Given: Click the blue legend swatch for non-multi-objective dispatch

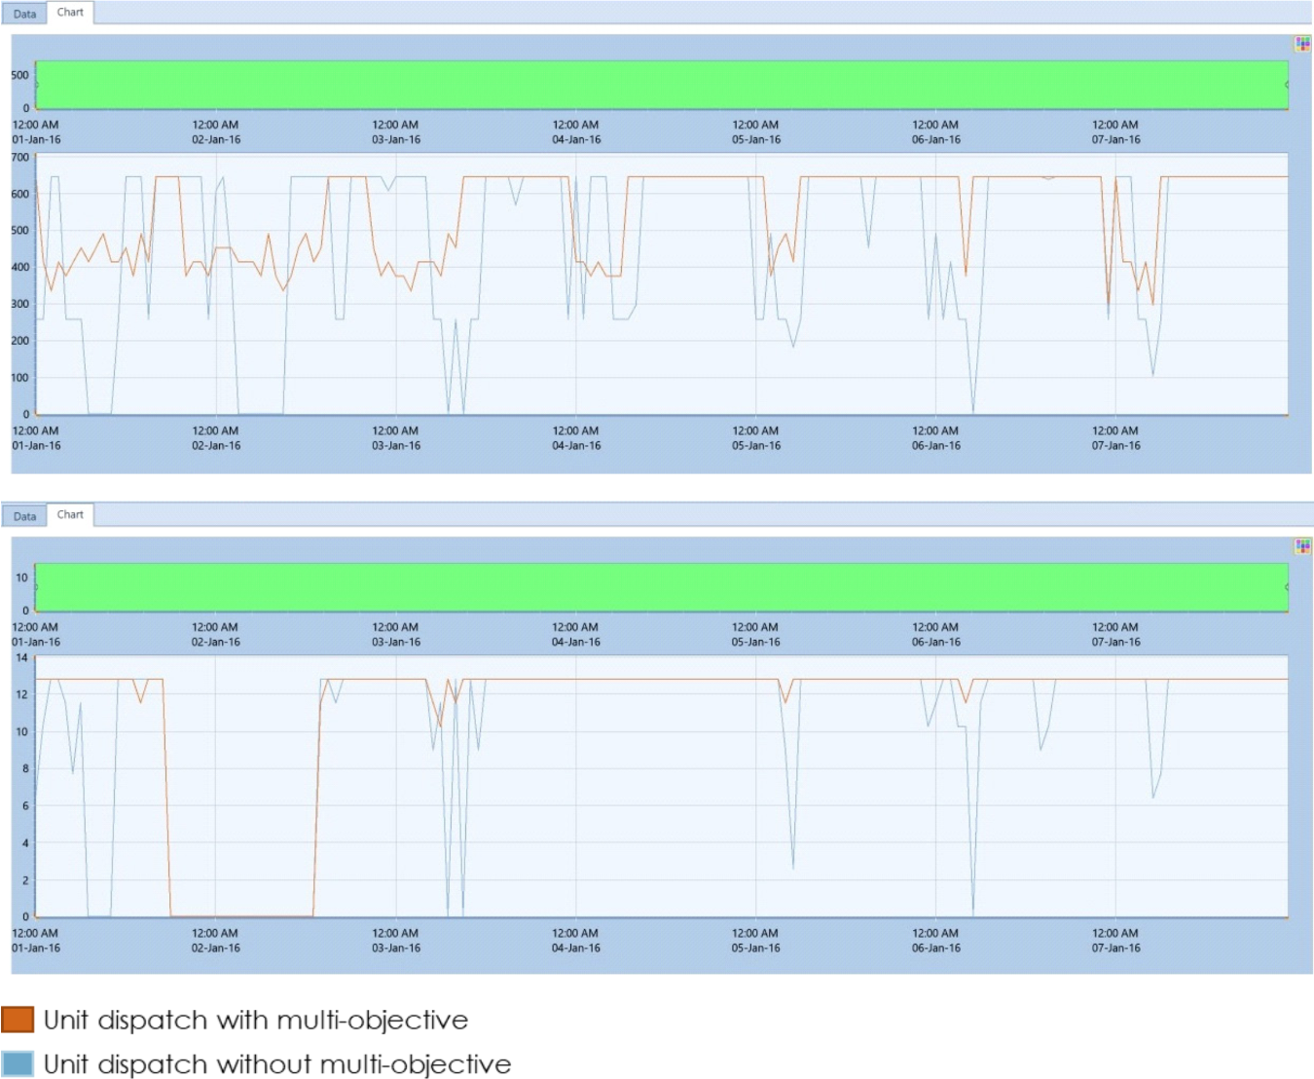Looking at the screenshot, I should [x=18, y=1064].
